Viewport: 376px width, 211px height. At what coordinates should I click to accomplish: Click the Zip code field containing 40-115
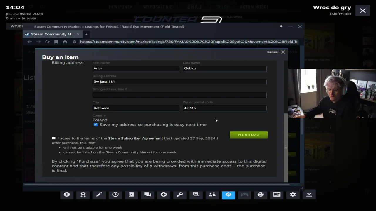(x=224, y=108)
